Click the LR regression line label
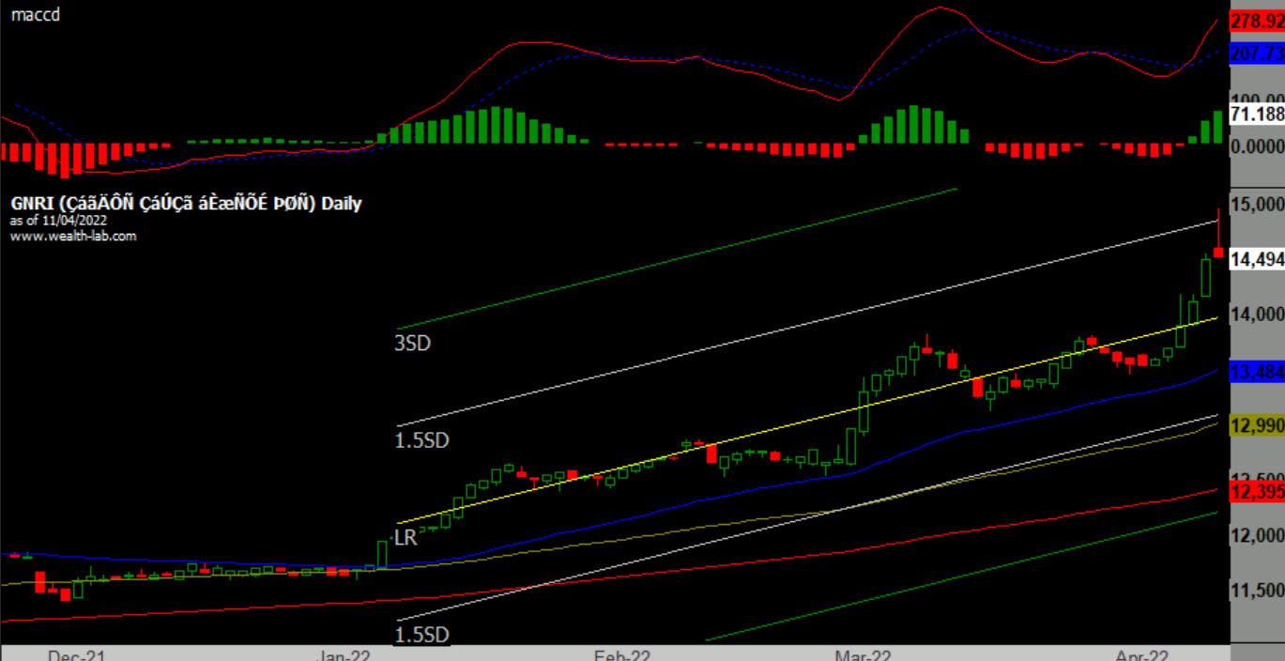 click(405, 539)
